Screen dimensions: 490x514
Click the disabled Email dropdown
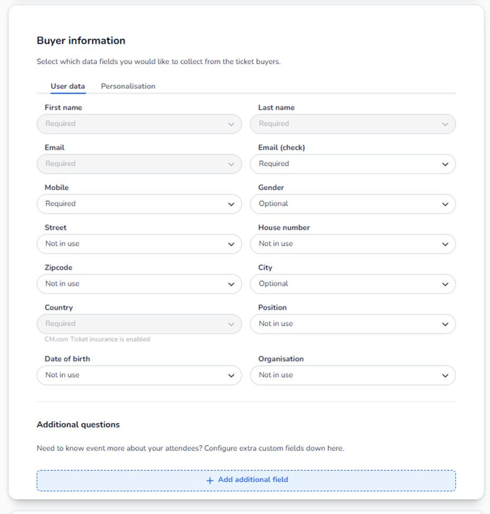click(139, 164)
